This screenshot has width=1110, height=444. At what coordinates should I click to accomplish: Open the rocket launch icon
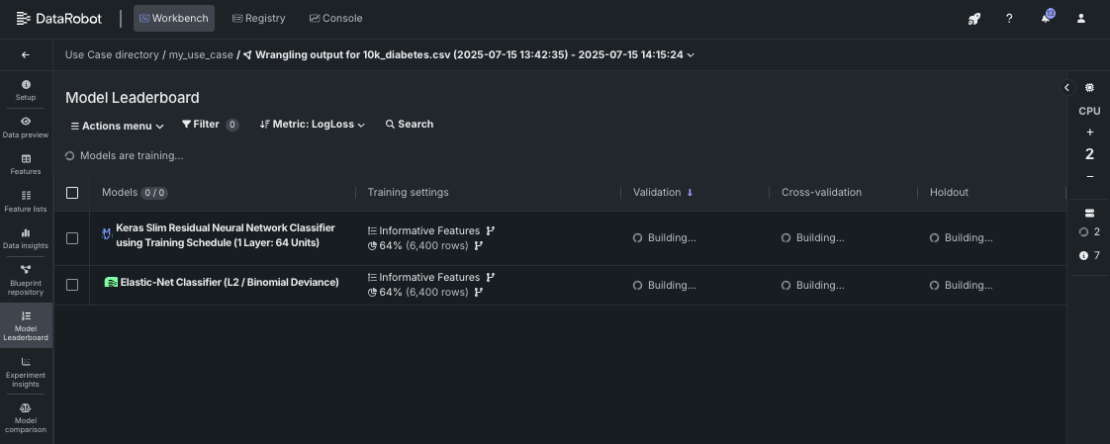pyautogui.click(x=973, y=18)
